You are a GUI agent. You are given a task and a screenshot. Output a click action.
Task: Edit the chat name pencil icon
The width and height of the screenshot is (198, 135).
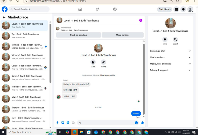(104, 62)
